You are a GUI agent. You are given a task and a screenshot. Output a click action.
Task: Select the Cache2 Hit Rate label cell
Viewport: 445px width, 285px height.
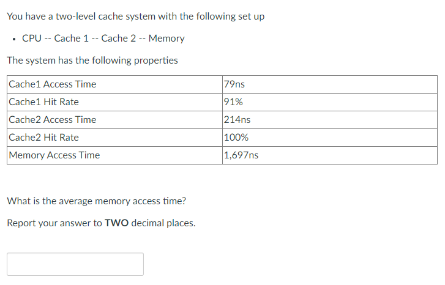click(114, 138)
